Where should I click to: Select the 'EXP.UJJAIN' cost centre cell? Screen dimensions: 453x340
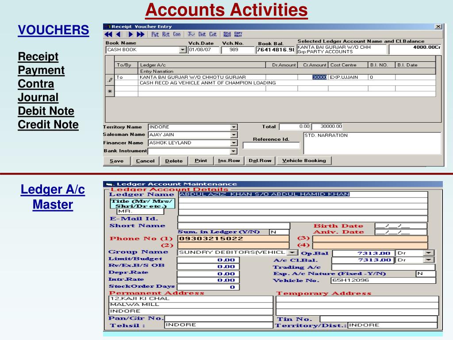tap(348, 77)
